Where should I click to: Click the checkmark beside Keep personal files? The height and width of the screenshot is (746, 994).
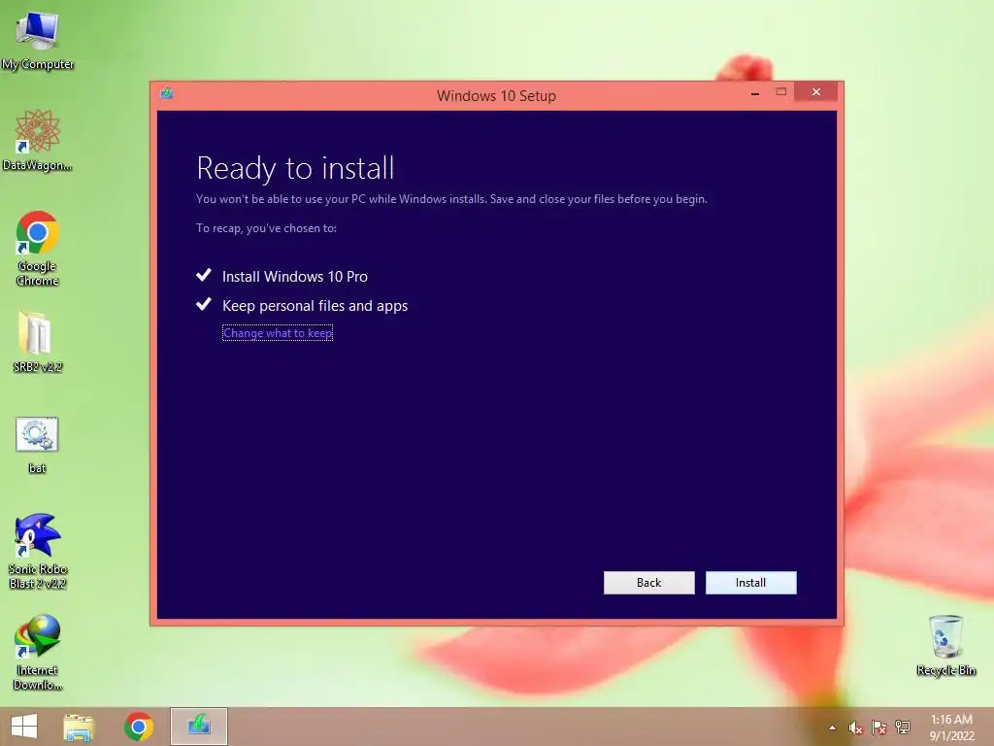(204, 304)
